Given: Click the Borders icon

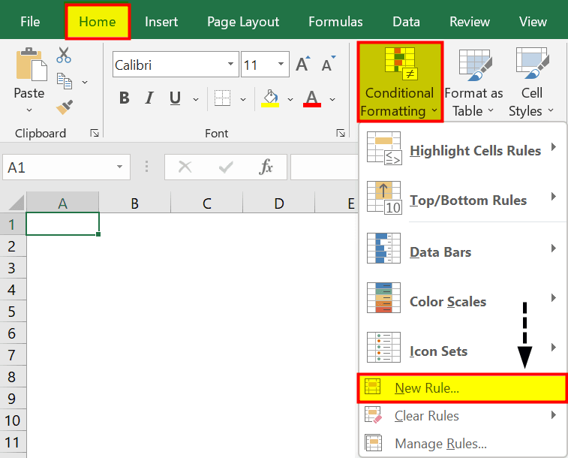Looking at the screenshot, I should [x=222, y=98].
